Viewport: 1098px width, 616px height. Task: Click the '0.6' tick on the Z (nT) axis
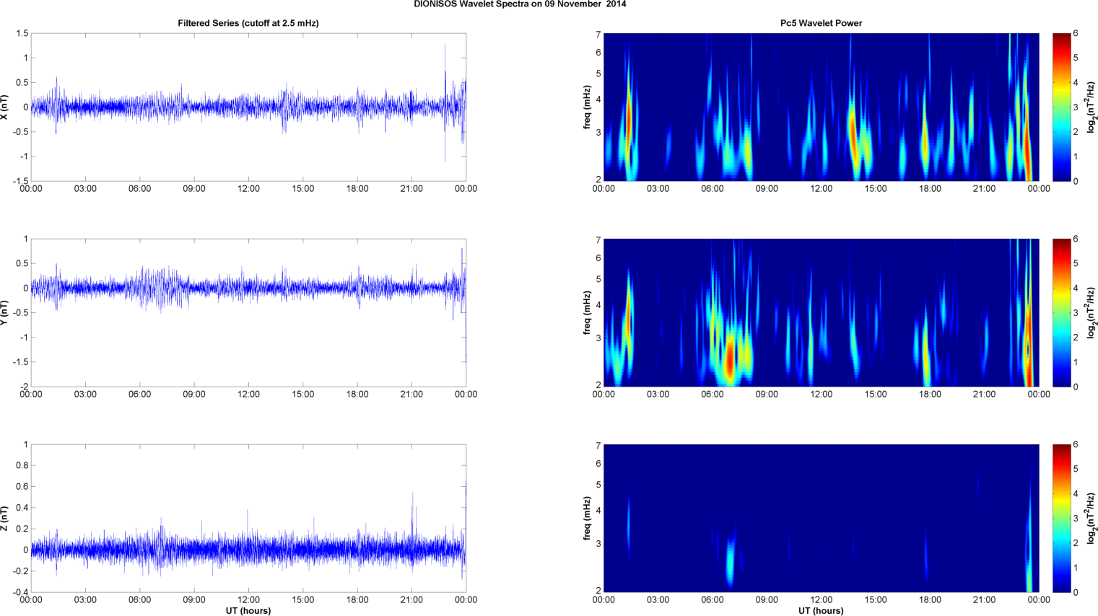[x=22, y=486]
